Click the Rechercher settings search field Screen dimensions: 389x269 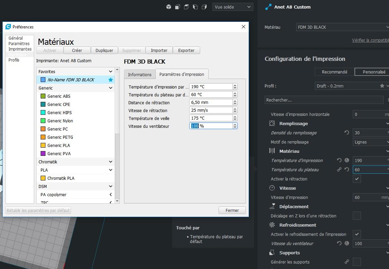point(324,100)
